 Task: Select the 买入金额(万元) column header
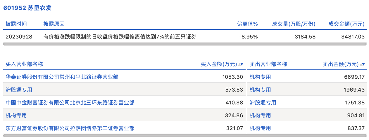(219, 64)
